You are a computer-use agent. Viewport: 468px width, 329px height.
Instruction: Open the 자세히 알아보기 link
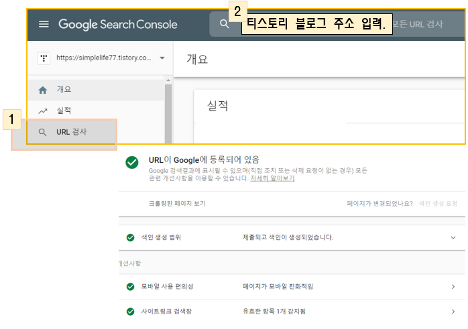click(x=272, y=178)
